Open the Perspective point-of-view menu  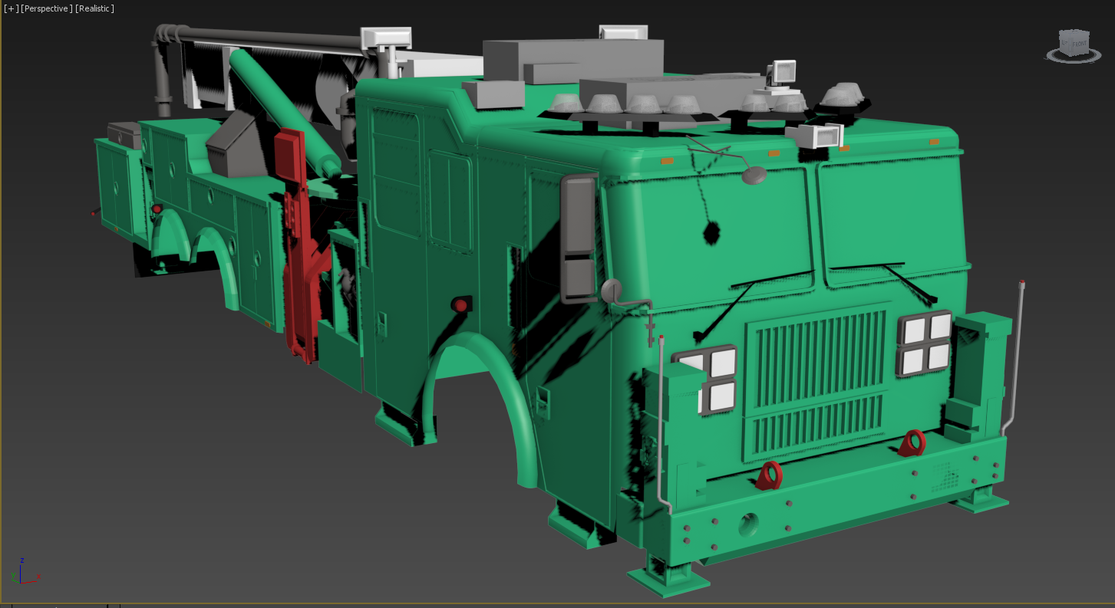(x=47, y=8)
